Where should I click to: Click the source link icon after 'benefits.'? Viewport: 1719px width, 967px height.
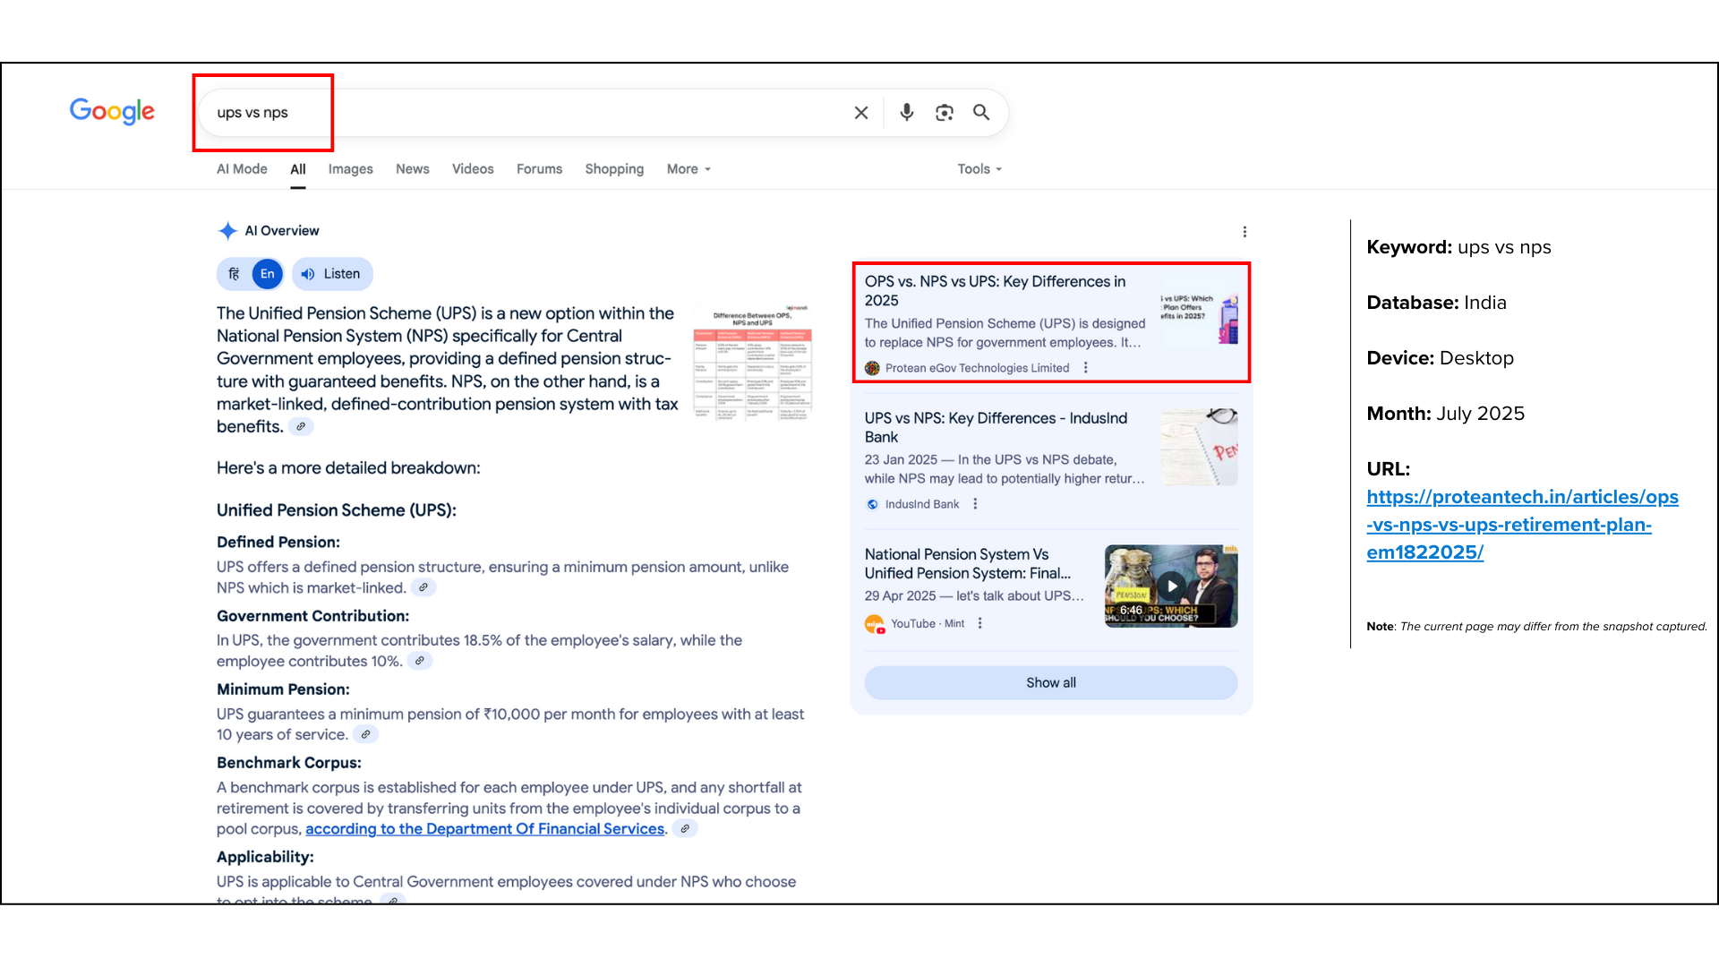(301, 427)
